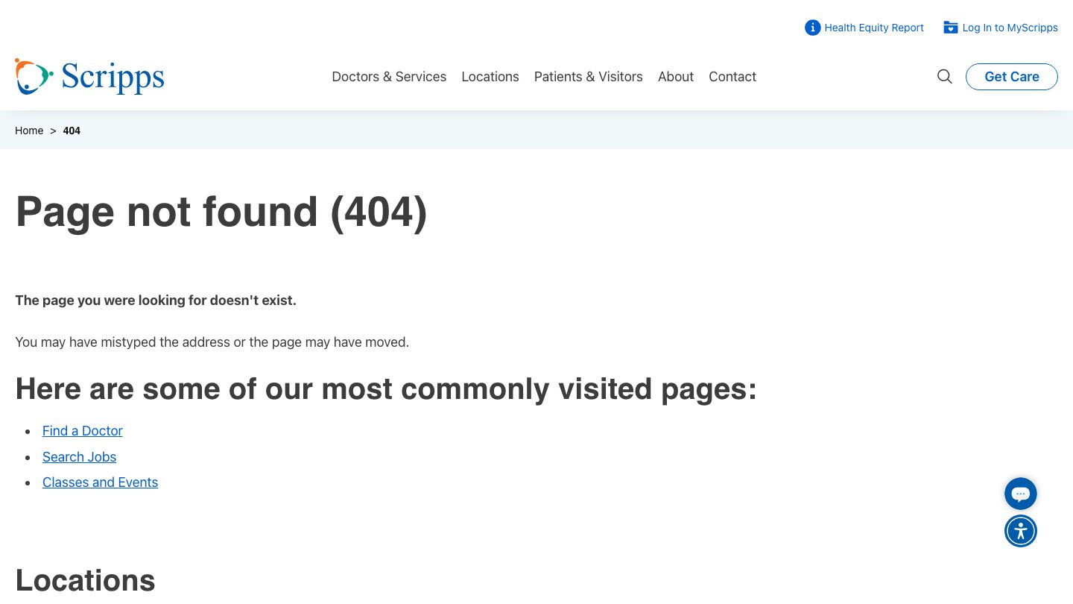The width and height of the screenshot is (1073, 604).
Task: Click the Page not found (404) heading
Action: [x=221, y=212]
